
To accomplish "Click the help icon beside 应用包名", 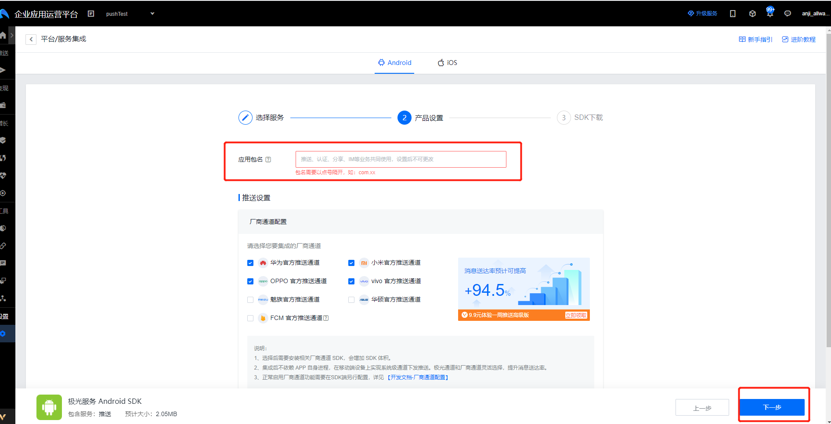I will click(x=268, y=160).
